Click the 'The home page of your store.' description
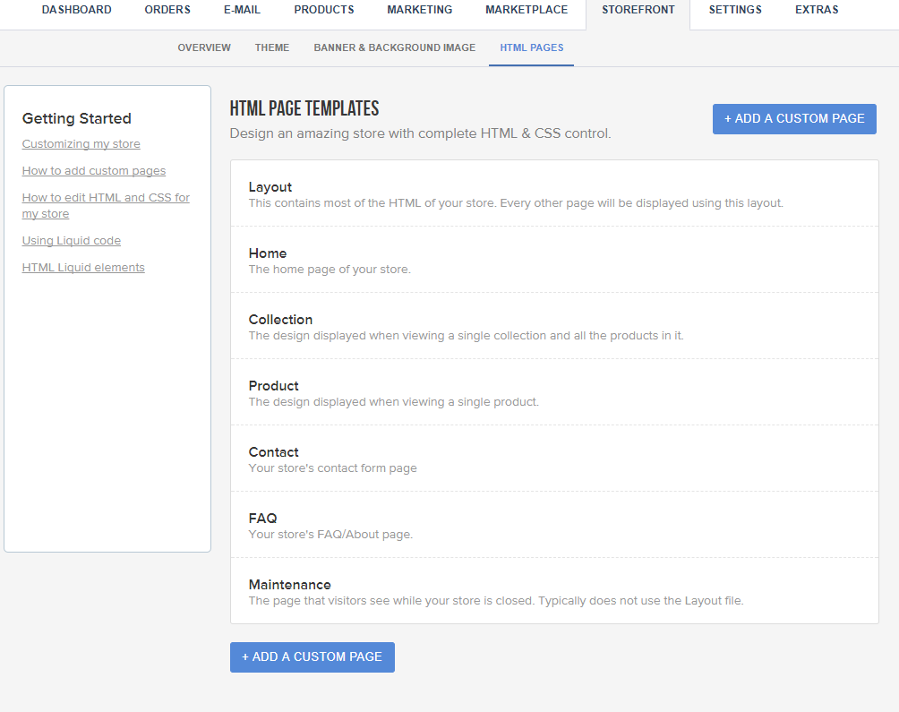Screen dimensions: 899x712 pyautogui.click(x=330, y=270)
